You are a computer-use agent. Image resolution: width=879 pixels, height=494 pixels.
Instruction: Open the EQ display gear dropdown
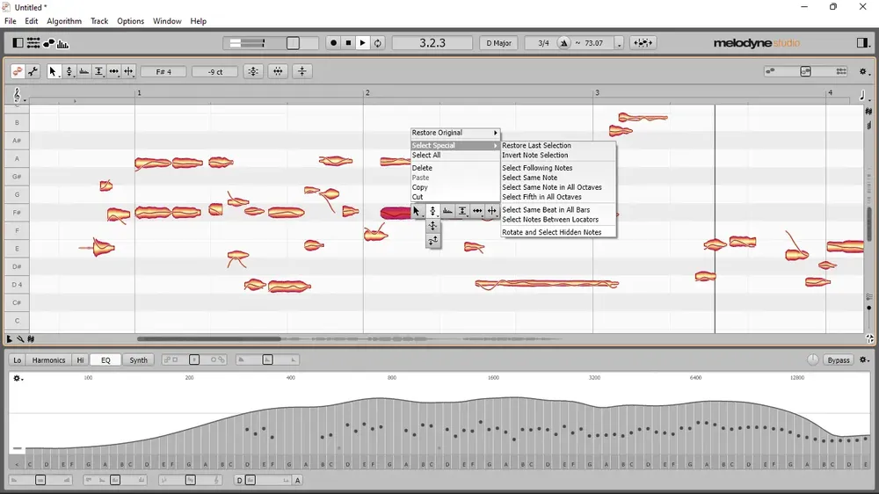18,379
